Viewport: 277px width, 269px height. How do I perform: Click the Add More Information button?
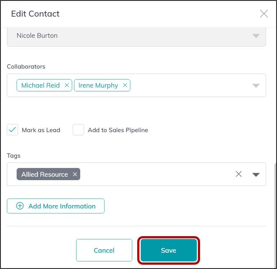[x=56, y=206]
